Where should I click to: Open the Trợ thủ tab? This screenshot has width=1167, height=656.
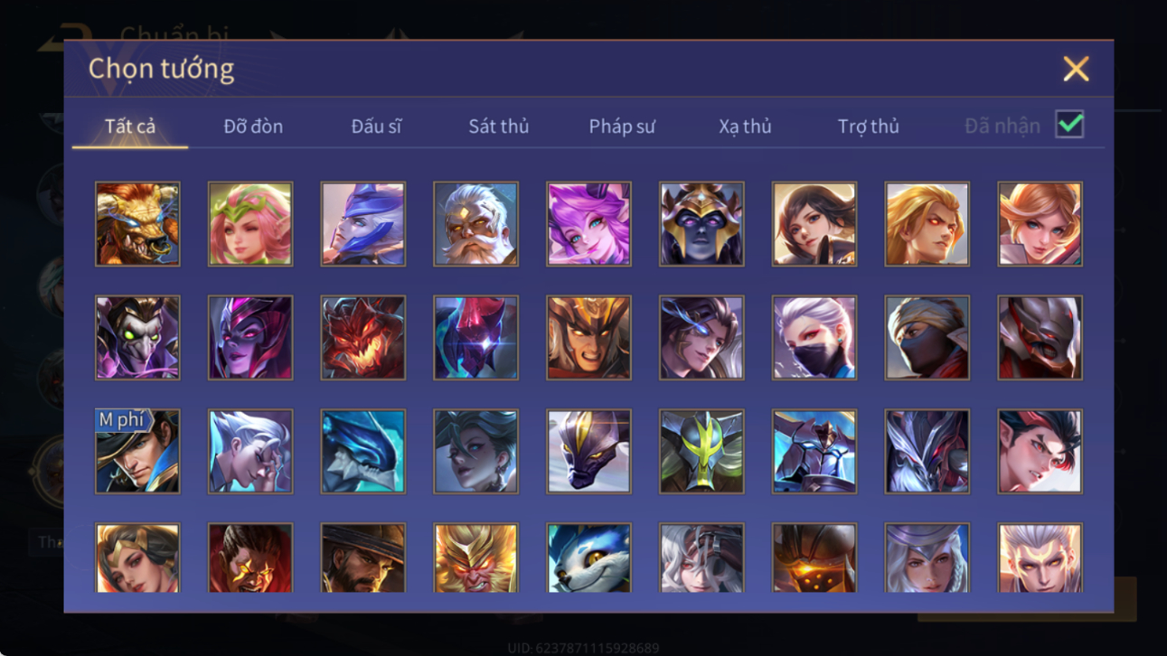point(868,127)
